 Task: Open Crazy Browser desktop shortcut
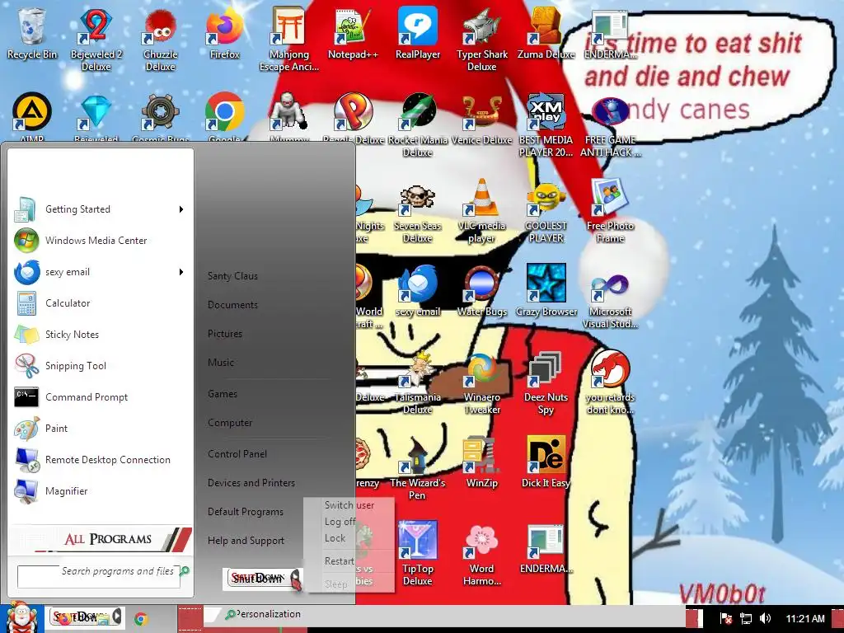coord(546,289)
